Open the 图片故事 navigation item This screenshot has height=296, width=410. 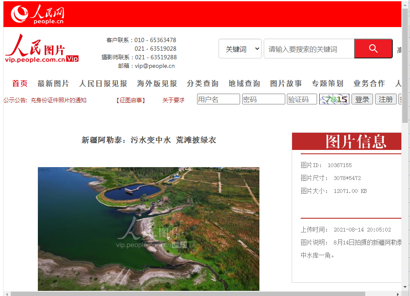click(x=286, y=83)
